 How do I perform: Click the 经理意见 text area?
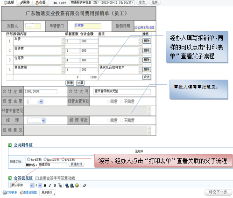87,130
